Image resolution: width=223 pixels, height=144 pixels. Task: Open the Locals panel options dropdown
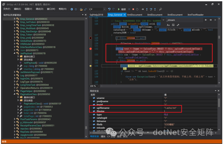(x=216, y=91)
